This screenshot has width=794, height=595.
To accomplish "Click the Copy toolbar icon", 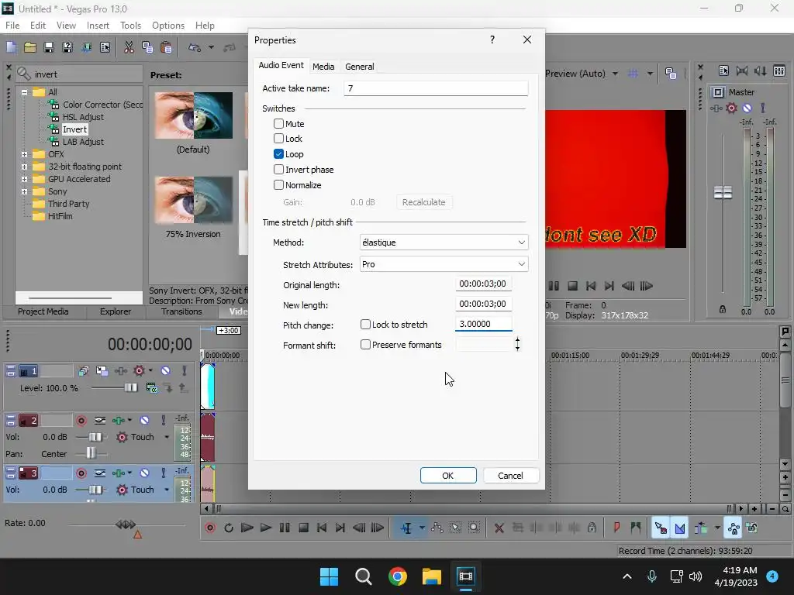I will (147, 47).
